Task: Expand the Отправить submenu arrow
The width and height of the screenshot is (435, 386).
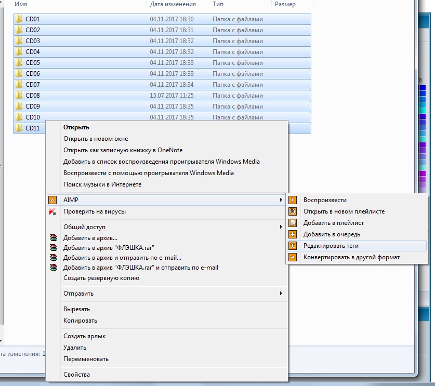Action: click(x=281, y=294)
